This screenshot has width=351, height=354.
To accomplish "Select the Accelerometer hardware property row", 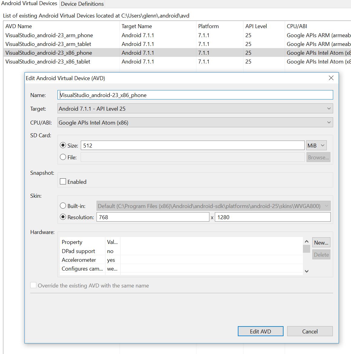I will tap(181, 260).
